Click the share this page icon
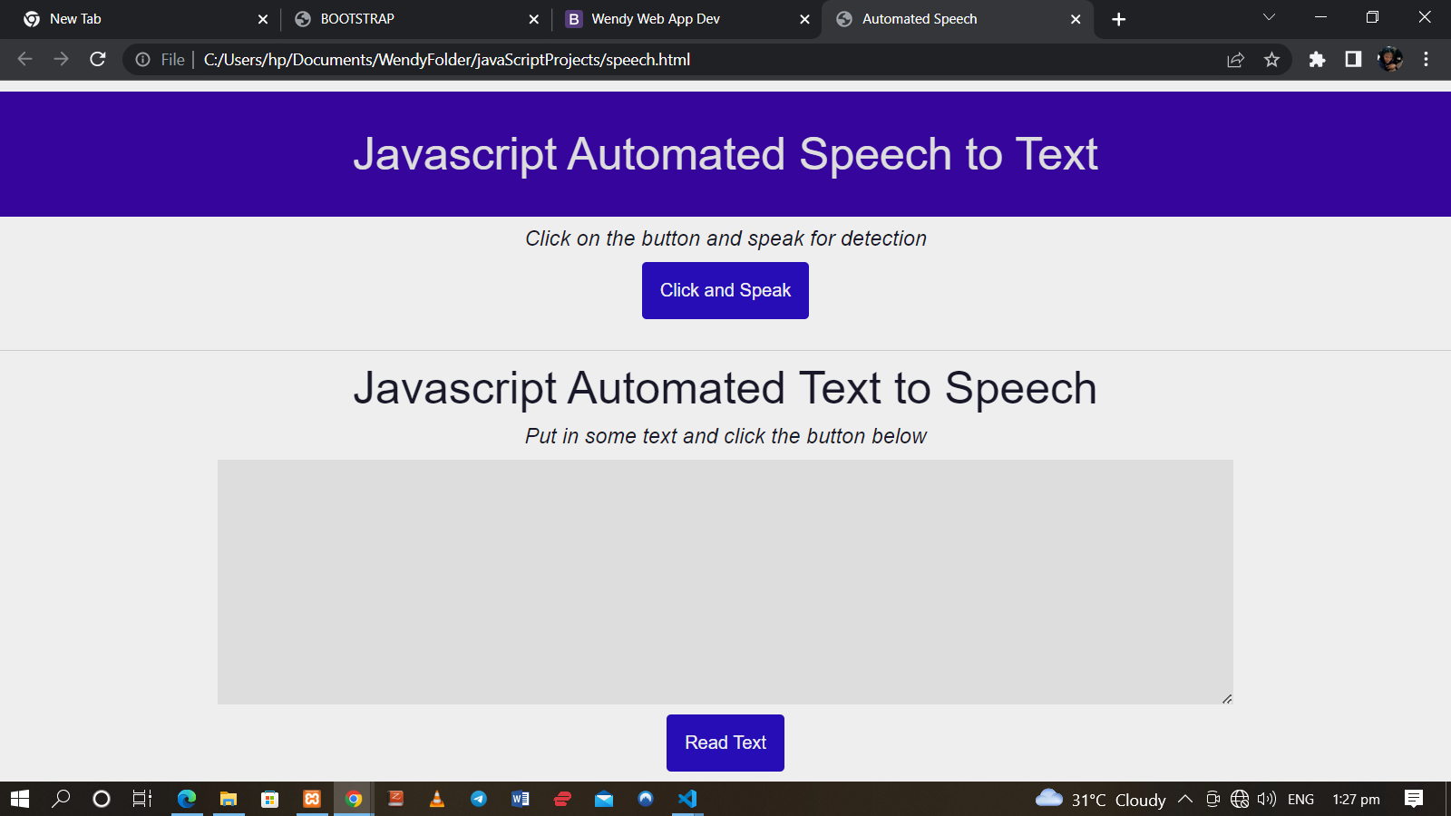Screen dimensions: 1451x816 pyautogui.click(x=1235, y=60)
